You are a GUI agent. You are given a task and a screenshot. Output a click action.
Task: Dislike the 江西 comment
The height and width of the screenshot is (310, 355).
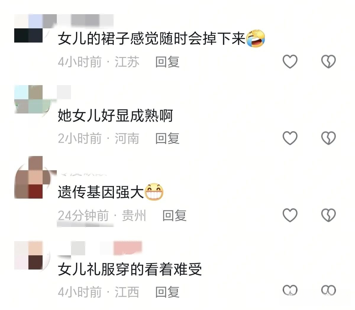(x=328, y=290)
